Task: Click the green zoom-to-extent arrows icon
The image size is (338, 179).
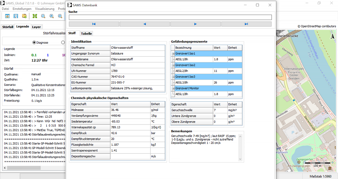Action: 35,16
